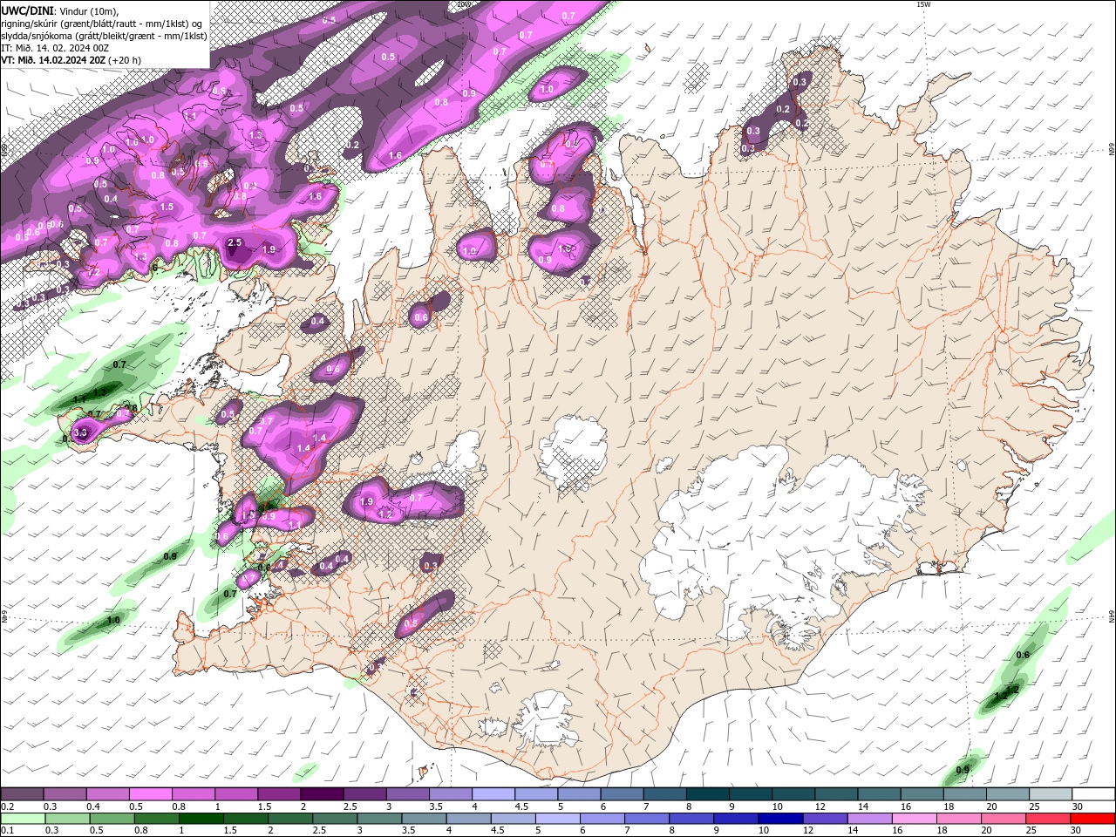Click the royal blue swatch labelled 8 in bottom row
Viewport: 1116px width, 837px height.
pos(691,818)
